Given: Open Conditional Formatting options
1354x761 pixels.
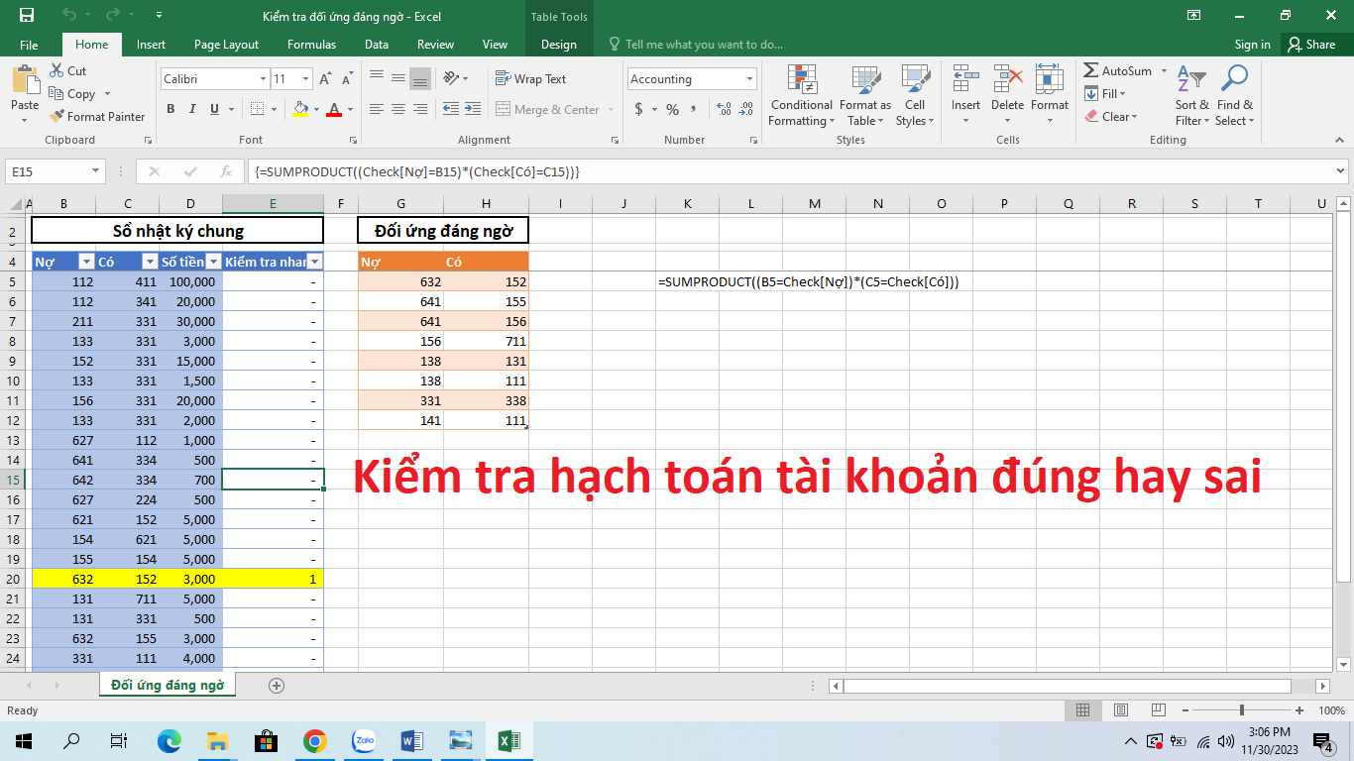Looking at the screenshot, I should (x=800, y=95).
